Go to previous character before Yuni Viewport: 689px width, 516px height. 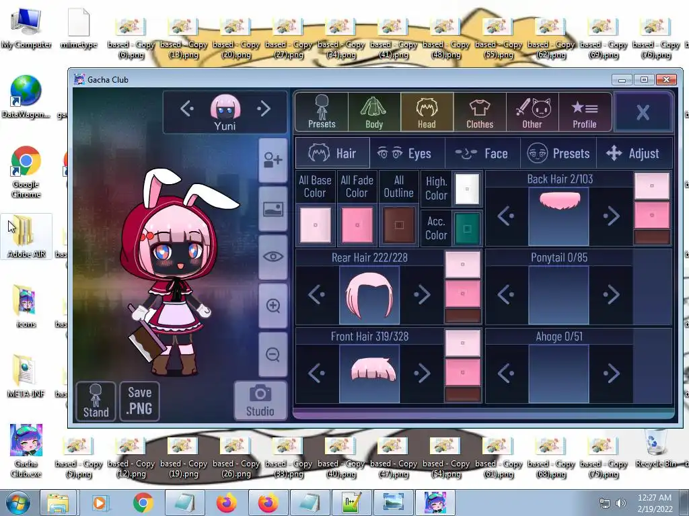click(187, 108)
